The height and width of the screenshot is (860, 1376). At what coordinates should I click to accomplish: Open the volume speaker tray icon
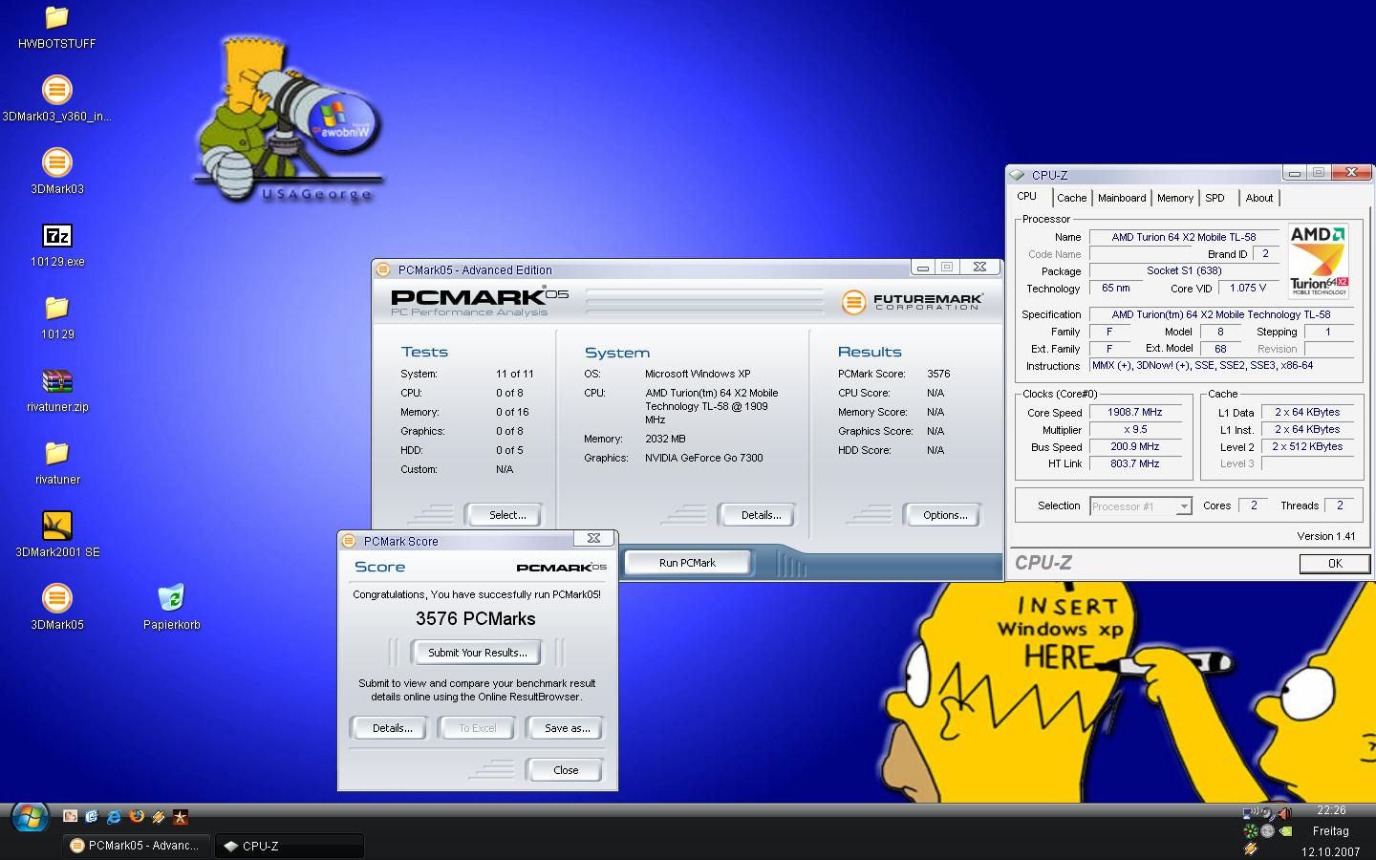[1284, 813]
